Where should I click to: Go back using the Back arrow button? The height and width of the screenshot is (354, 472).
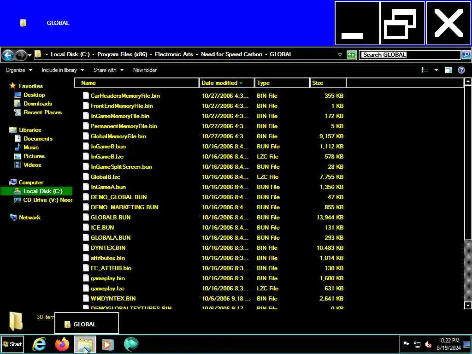[8, 55]
